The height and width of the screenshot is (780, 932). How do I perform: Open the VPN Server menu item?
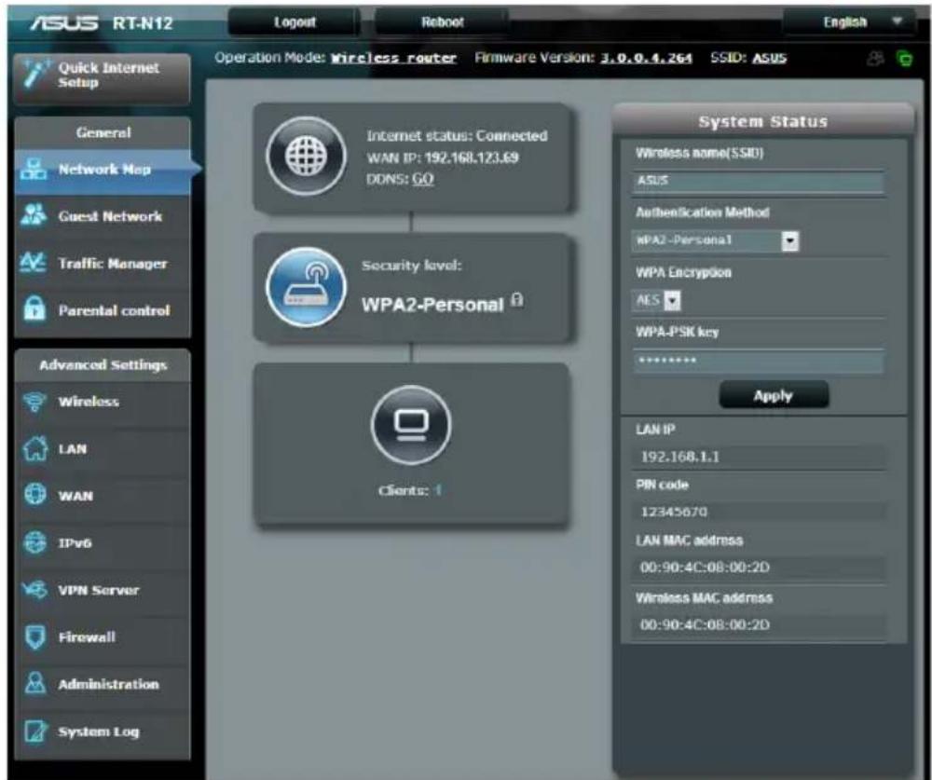(x=103, y=590)
